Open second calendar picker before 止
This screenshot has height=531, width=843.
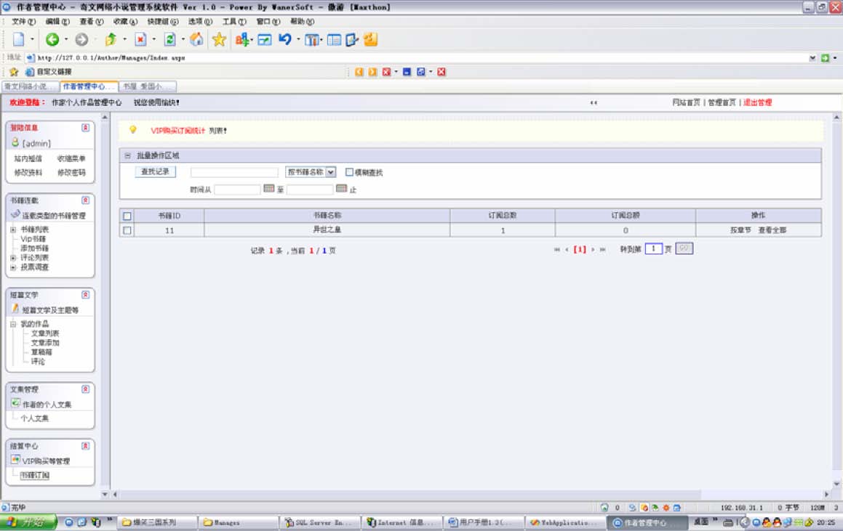[341, 188]
